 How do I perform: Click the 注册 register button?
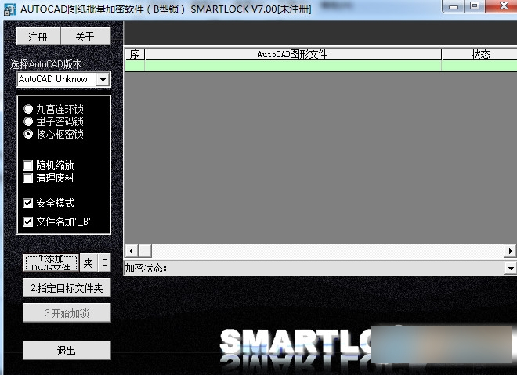[38, 36]
